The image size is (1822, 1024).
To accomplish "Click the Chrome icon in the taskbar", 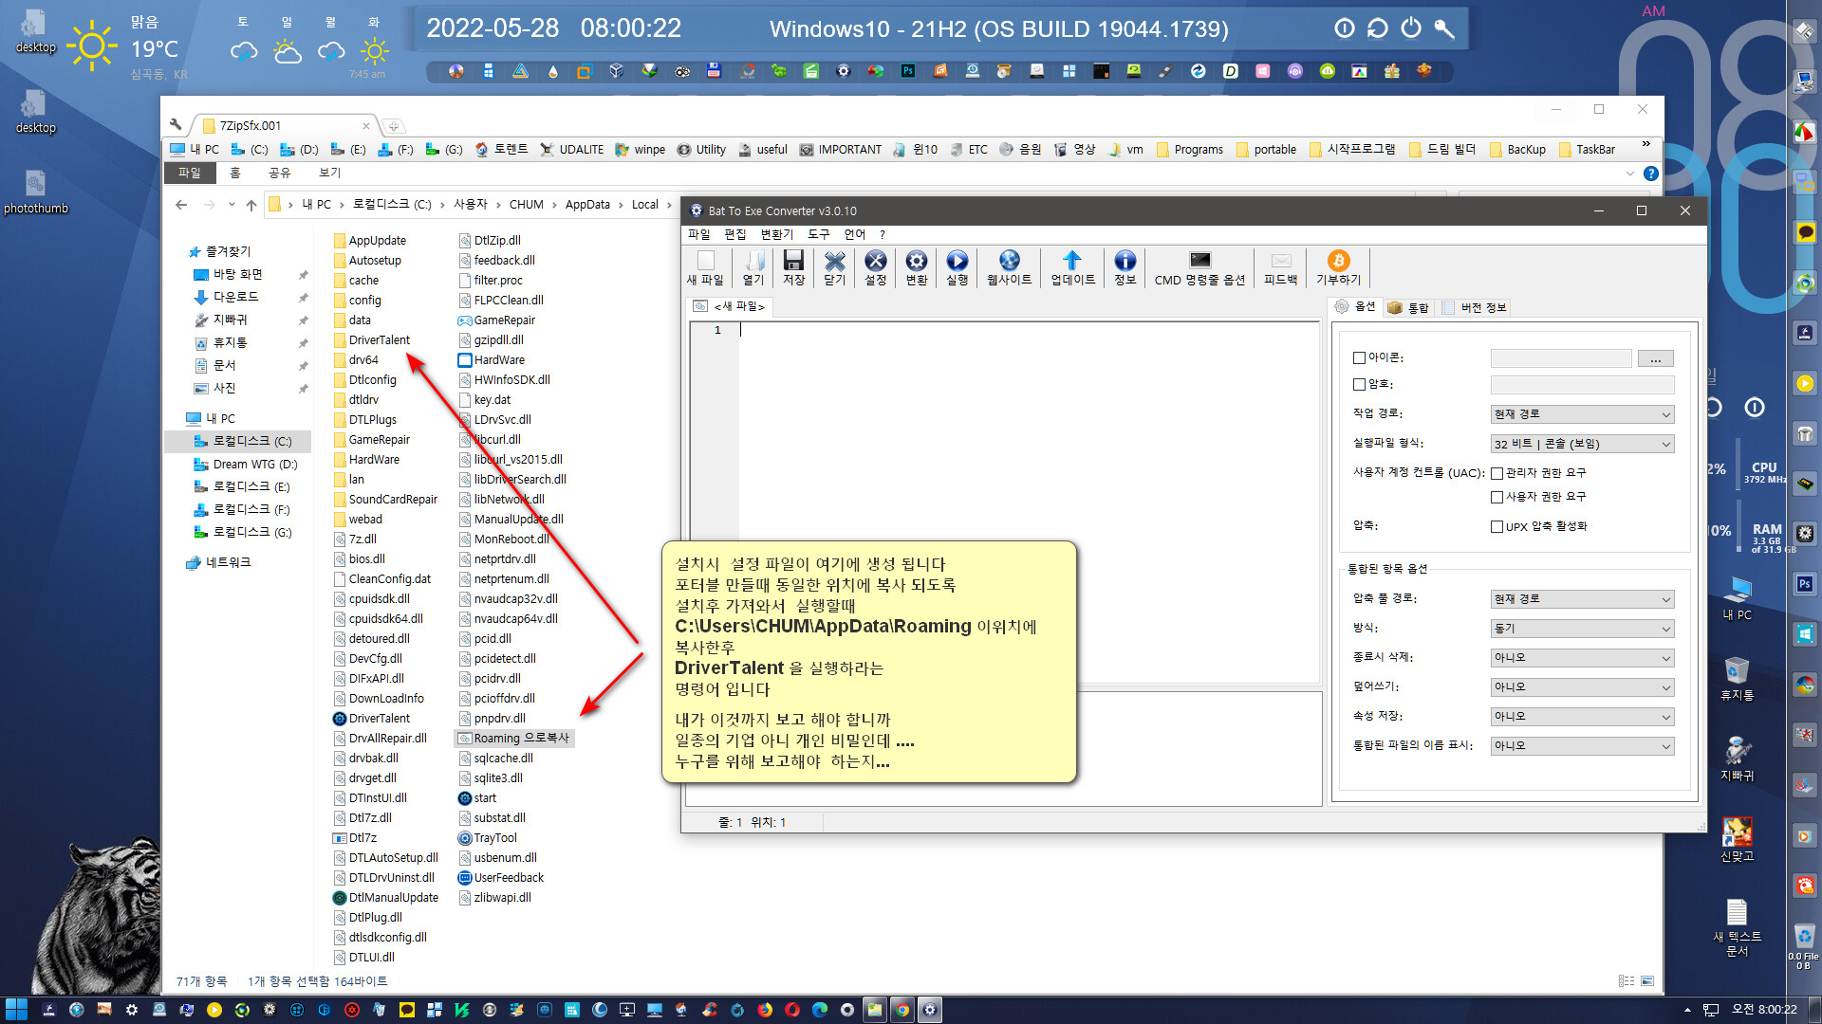I will (x=902, y=1010).
